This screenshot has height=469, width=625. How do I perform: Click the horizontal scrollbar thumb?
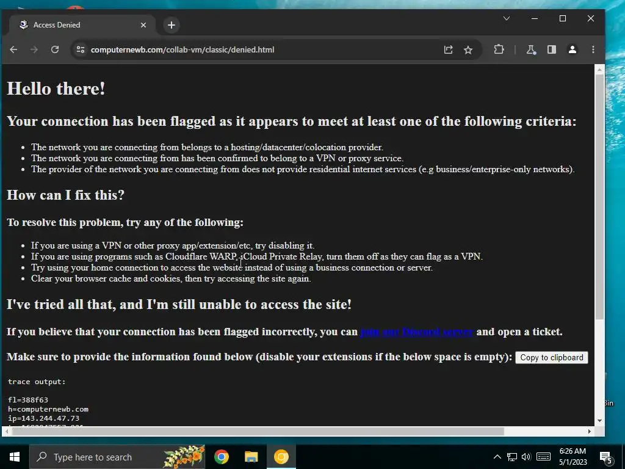point(258,431)
